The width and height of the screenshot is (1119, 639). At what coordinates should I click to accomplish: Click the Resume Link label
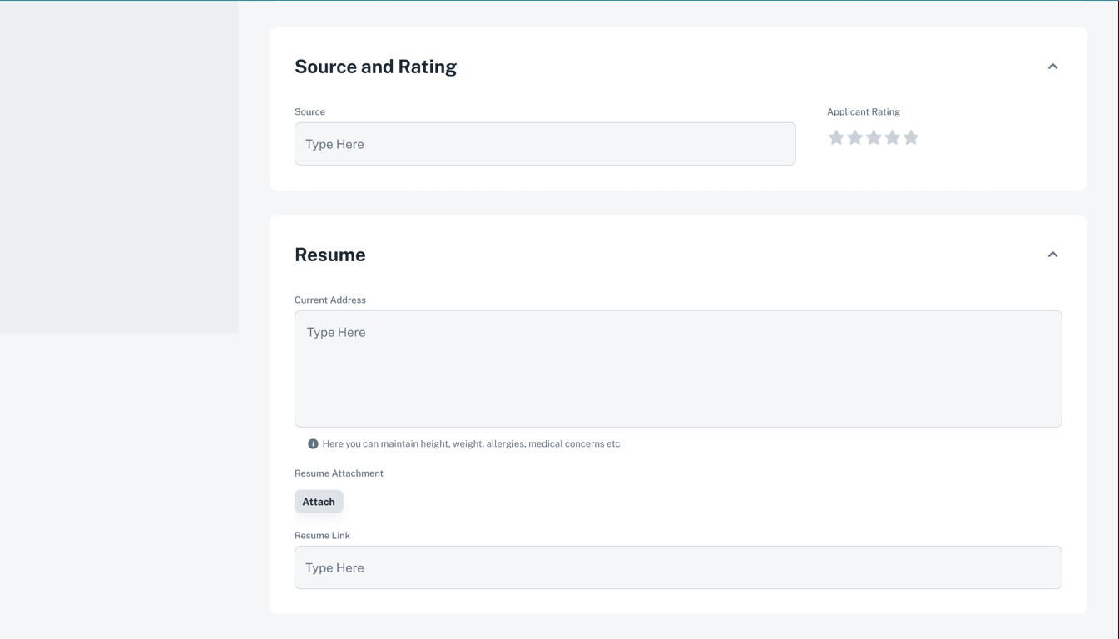click(x=322, y=536)
